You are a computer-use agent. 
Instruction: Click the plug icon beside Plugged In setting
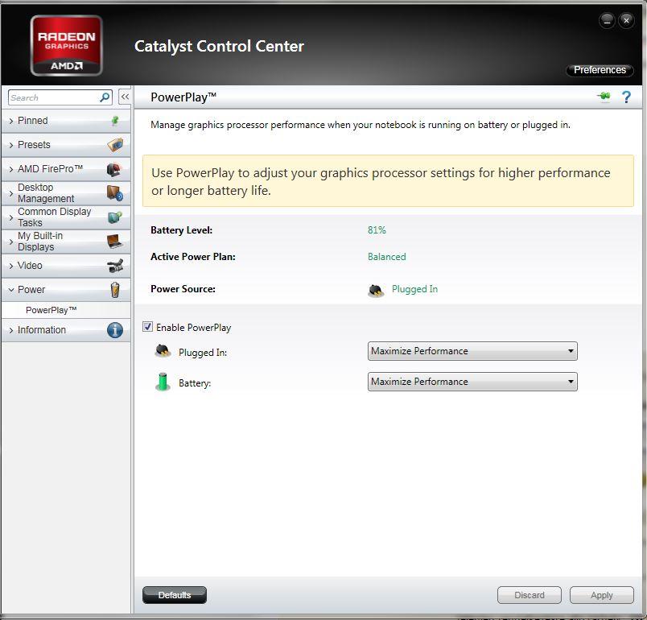163,351
